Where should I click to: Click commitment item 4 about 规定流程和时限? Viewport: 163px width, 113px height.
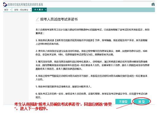[92, 78]
